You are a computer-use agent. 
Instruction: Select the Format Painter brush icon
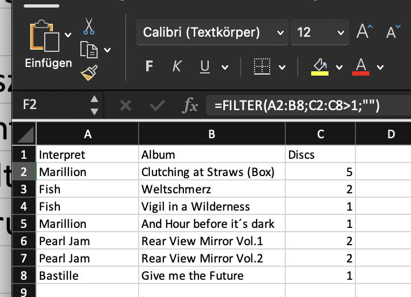88,72
